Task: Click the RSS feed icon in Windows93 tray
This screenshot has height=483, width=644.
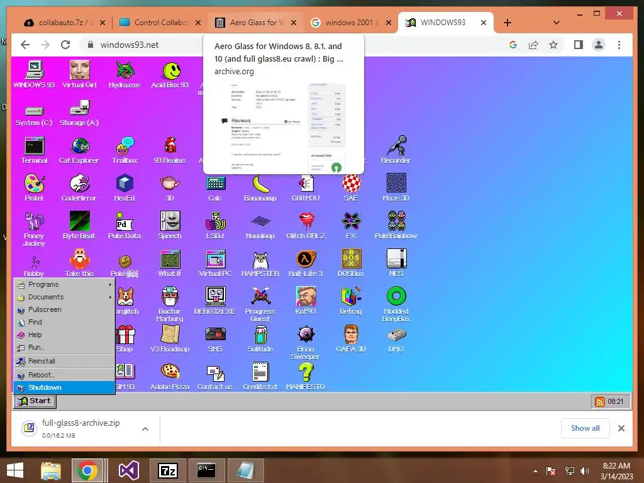Action: 599,402
